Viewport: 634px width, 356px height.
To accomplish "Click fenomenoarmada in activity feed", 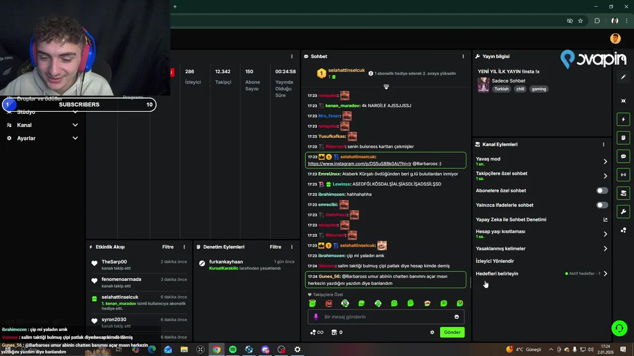I will coord(121,279).
